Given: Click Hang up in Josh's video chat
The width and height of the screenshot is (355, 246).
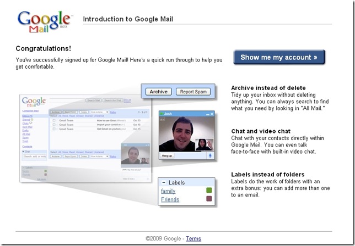Looking at the screenshot, I should [167, 156].
